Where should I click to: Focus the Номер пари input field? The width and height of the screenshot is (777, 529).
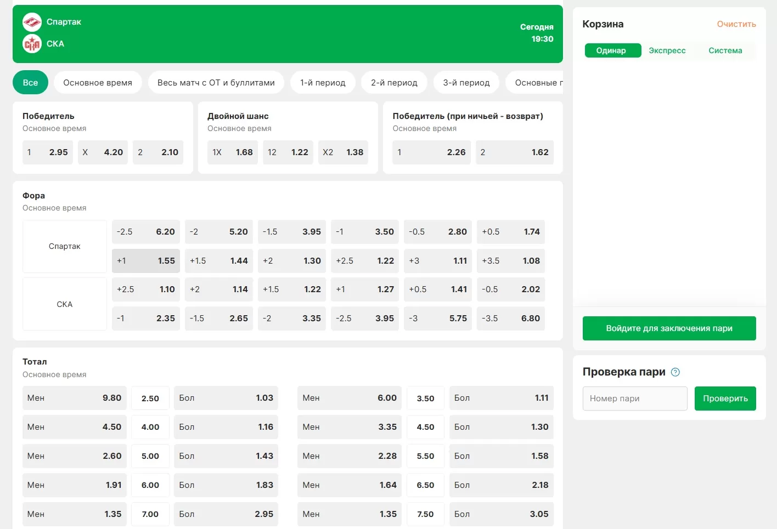pyautogui.click(x=634, y=399)
